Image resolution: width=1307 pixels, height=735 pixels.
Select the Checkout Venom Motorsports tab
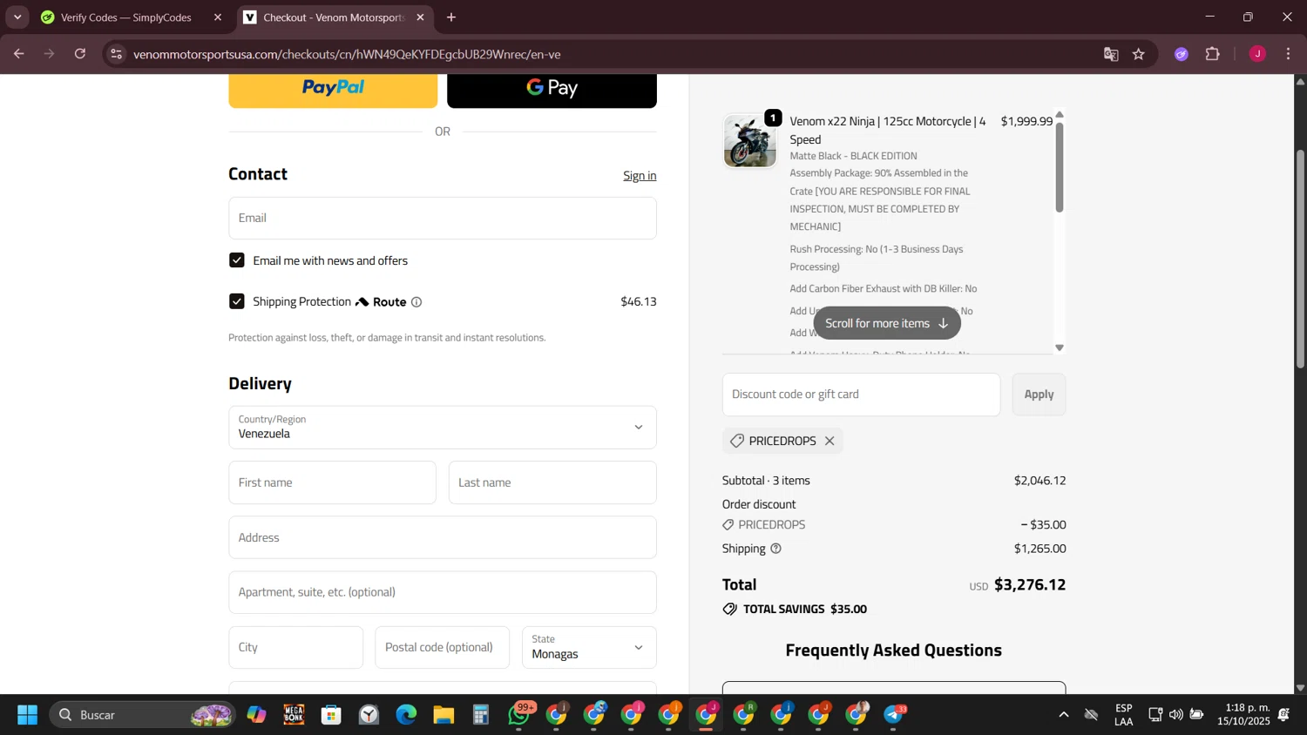click(333, 17)
